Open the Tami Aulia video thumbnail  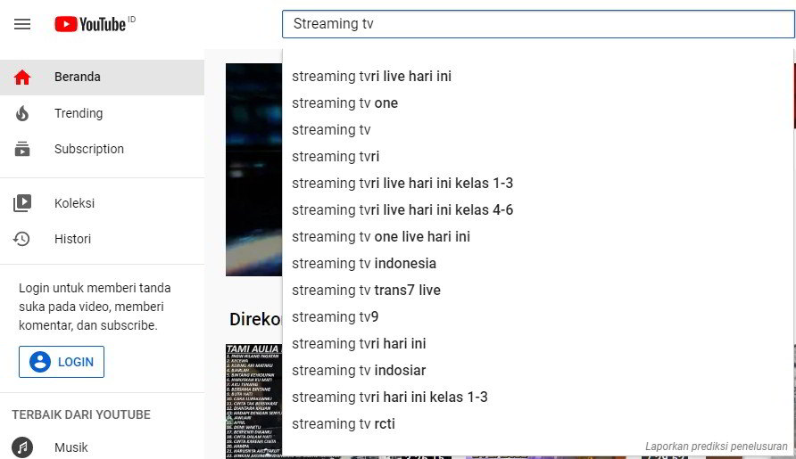tap(253, 401)
